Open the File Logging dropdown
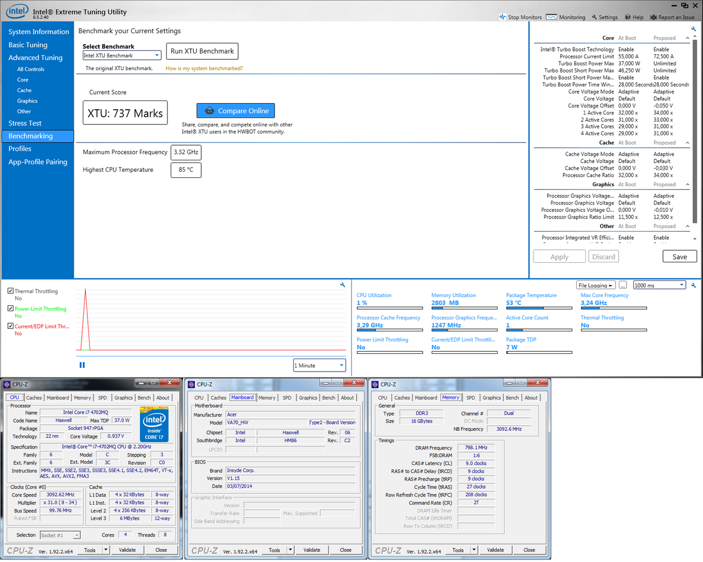Screen dimensions: 703x562 tap(596, 285)
